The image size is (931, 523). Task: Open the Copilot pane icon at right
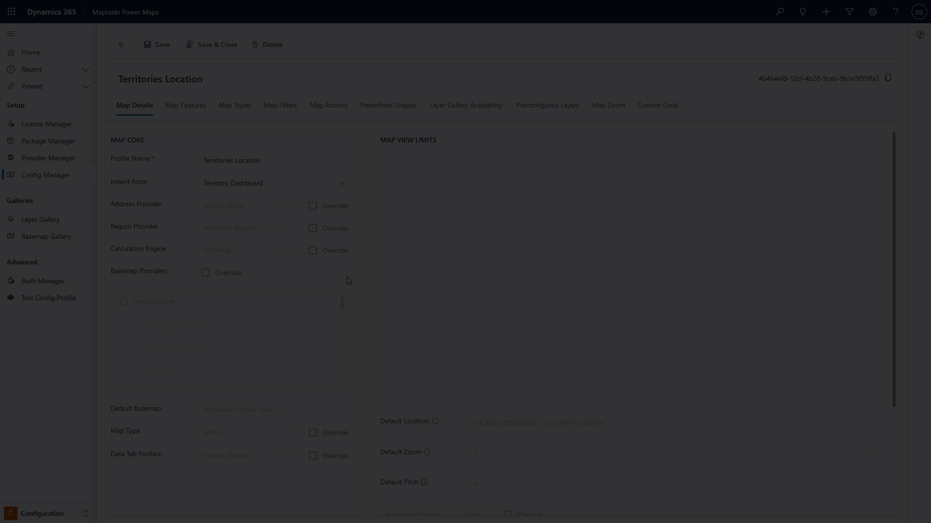pyautogui.click(x=920, y=35)
